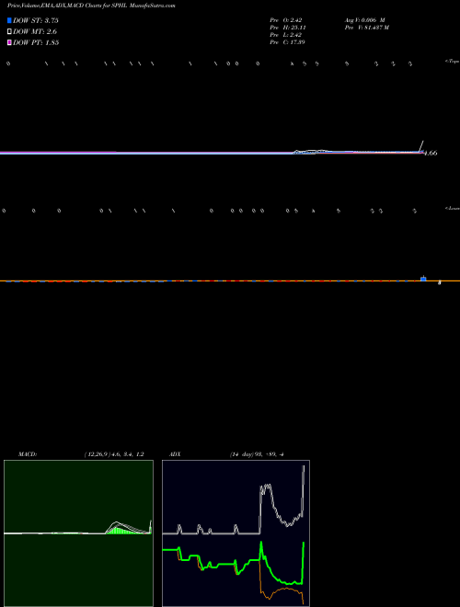
Task: Click the 'Pre C: 17.39' close value
Action: 287,42
